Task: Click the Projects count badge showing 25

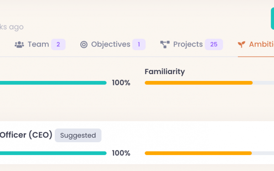Action: (214, 44)
